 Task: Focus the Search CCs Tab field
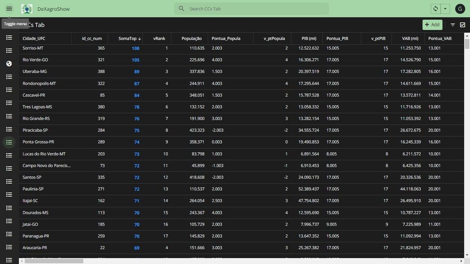tap(251, 8)
